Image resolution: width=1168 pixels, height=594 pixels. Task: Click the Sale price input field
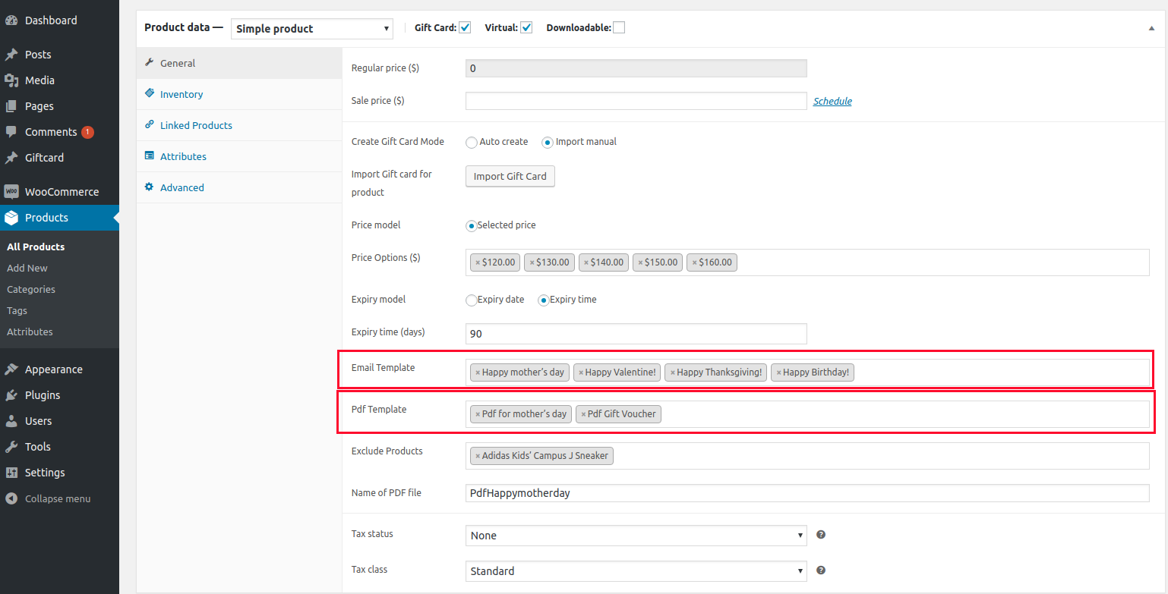click(x=636, y=101)
